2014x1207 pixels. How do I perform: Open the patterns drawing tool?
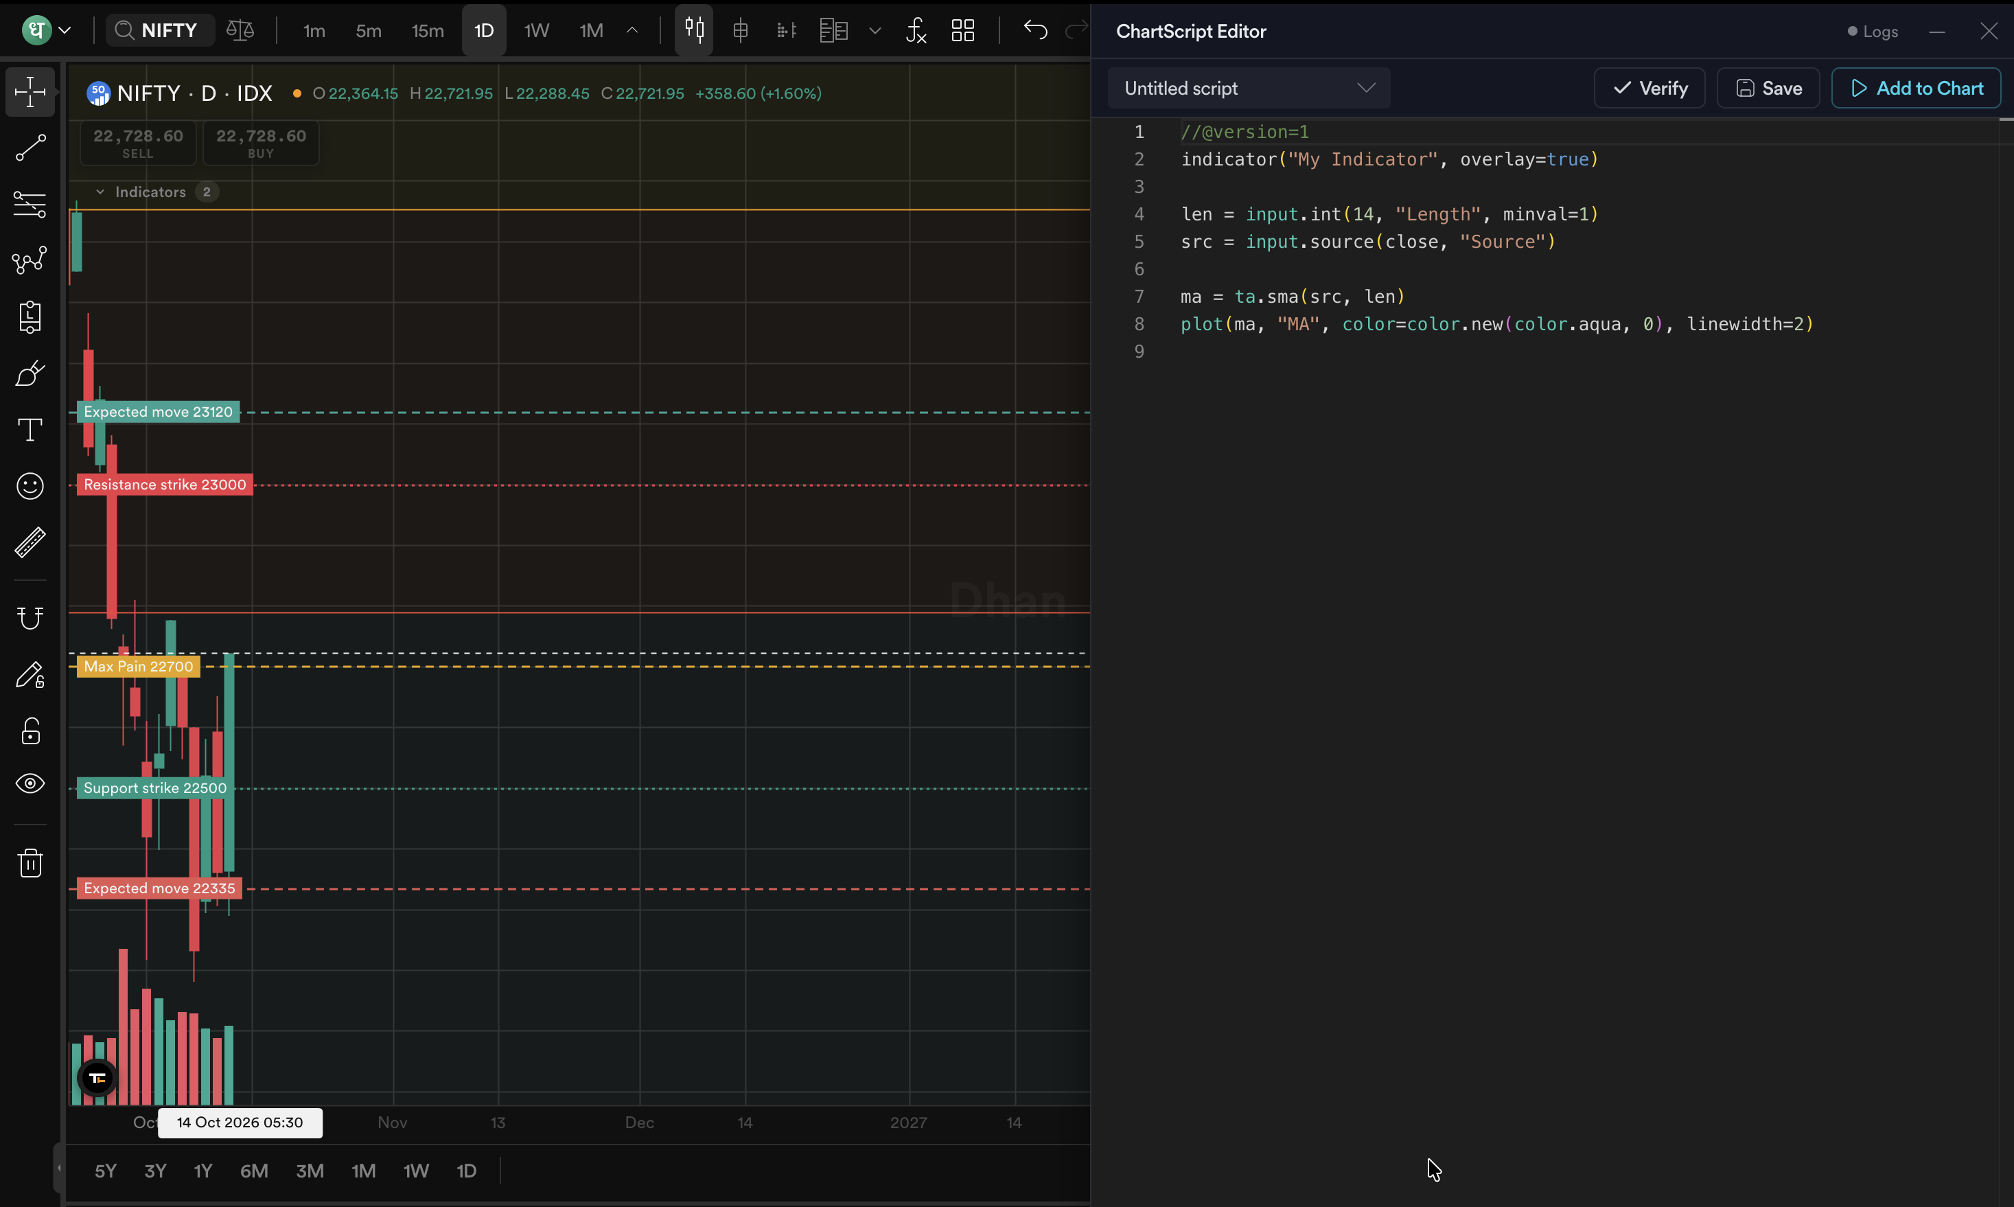tap(30, 260)
